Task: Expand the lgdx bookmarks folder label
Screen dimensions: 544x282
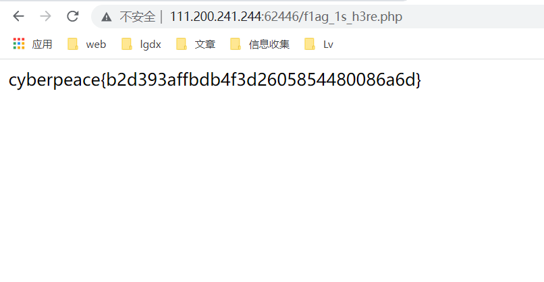Action: pos(151,45)
